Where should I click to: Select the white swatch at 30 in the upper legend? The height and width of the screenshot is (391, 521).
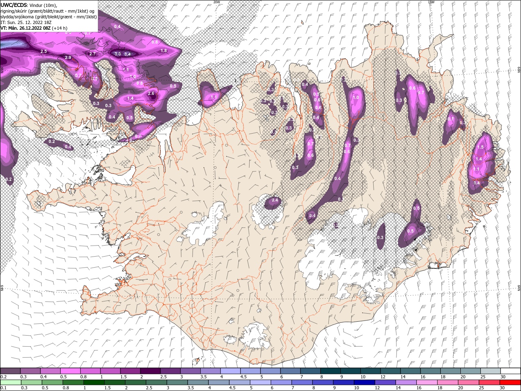click(x=511, y=371)
